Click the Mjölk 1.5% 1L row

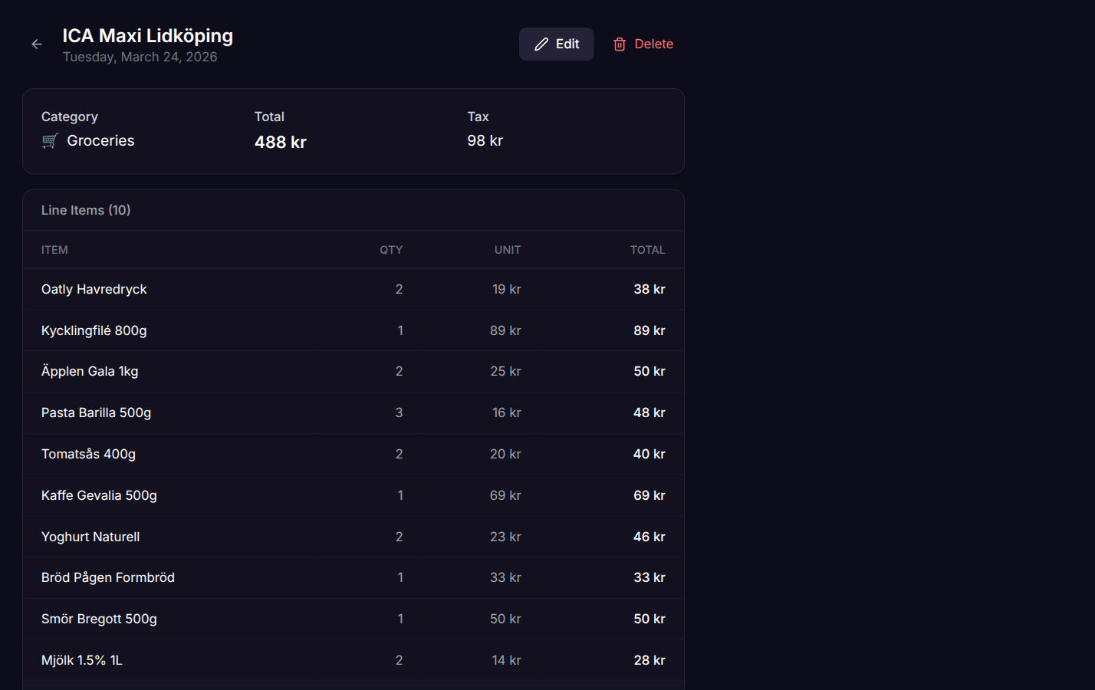click(82, 660)
